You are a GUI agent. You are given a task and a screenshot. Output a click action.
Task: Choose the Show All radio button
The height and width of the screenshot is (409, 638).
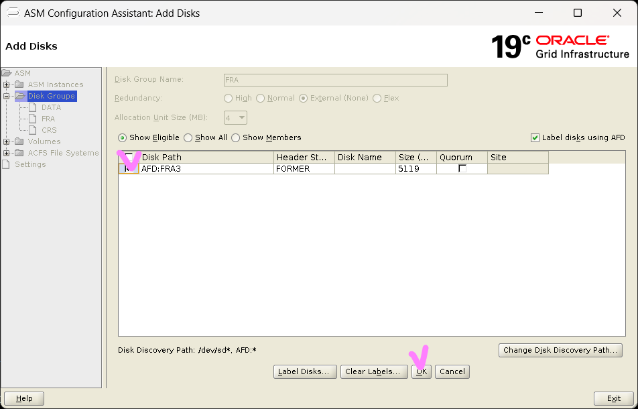pyautogui.click(x=188, y=138)
